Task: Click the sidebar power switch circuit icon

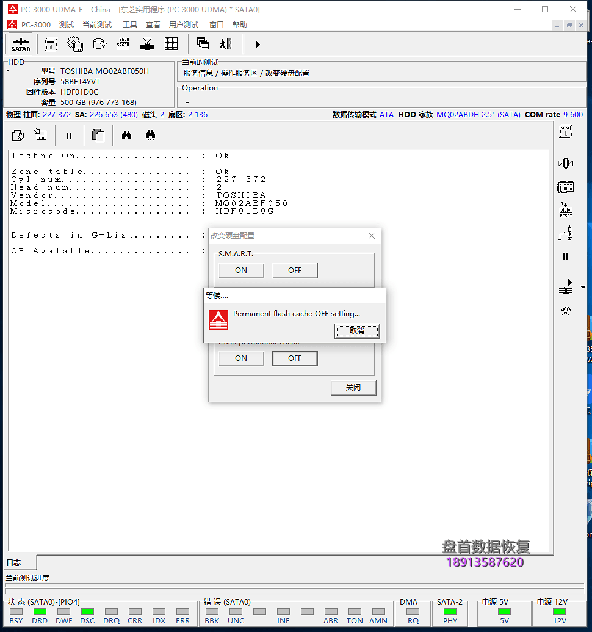Action: (x=566, y=233)
